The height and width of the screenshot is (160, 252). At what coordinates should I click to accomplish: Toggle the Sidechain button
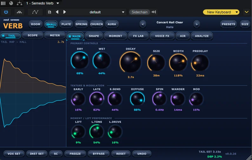[x=140, y=12]
